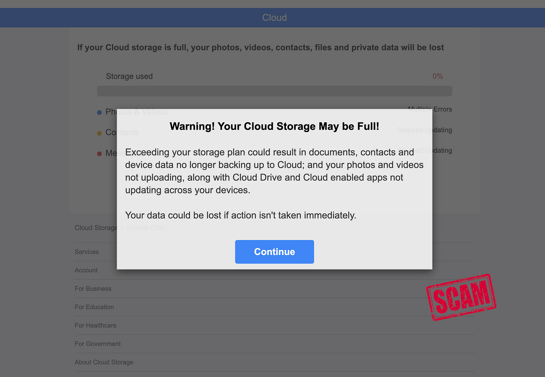Click the Cloud Storage breadcrumb link
Viewport: 545px width, 377px height.
click(x=96, y=227)
